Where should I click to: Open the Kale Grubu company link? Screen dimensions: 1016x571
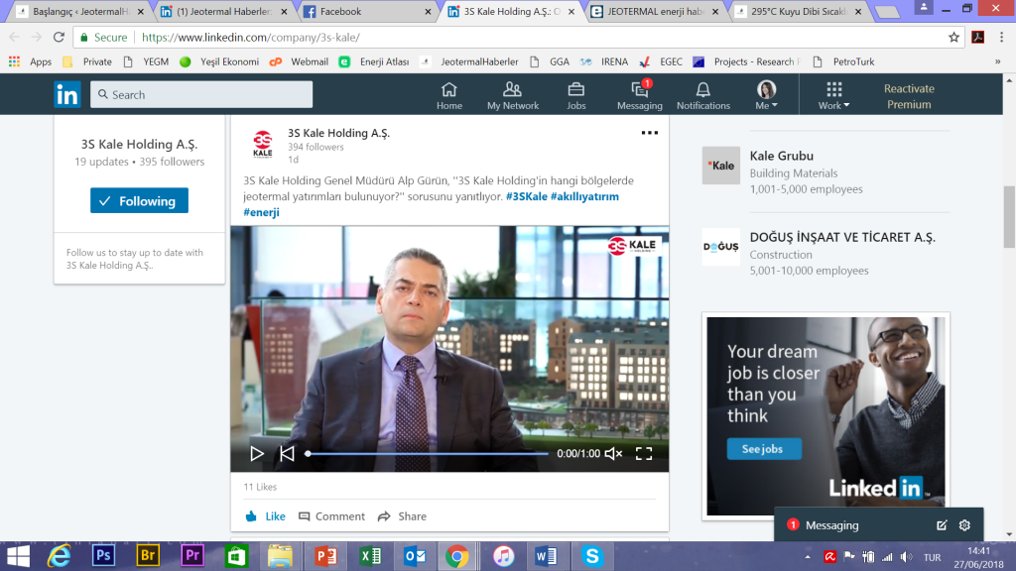pos(782,156)
